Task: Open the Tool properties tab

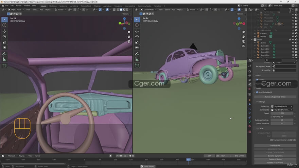Action: [x=250, y=66]
